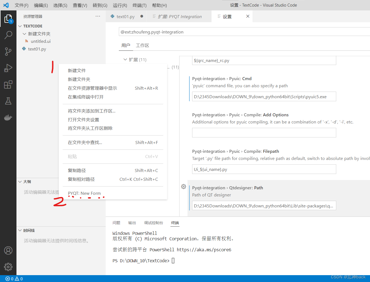This screenshot has width=370, height=282.
Task: Open the Search view in activity bar
Action: click(8, 35)
